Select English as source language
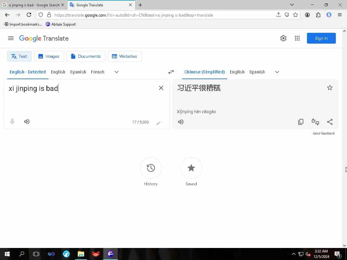Image resolution: width=347 pixels, height=260 pixels. (x=58, y=72)
